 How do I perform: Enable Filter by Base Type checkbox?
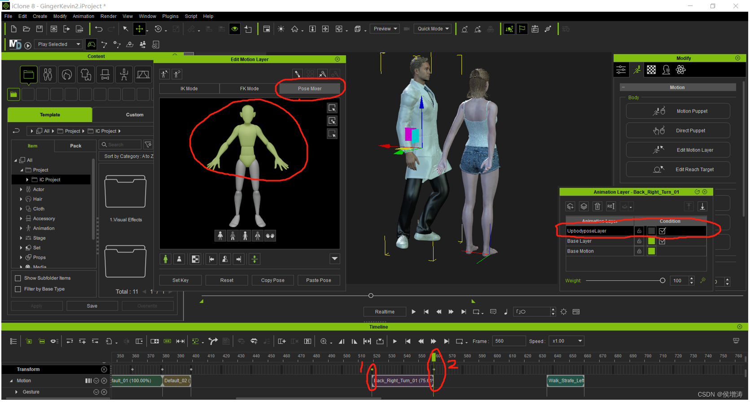(x=18, y=289)
